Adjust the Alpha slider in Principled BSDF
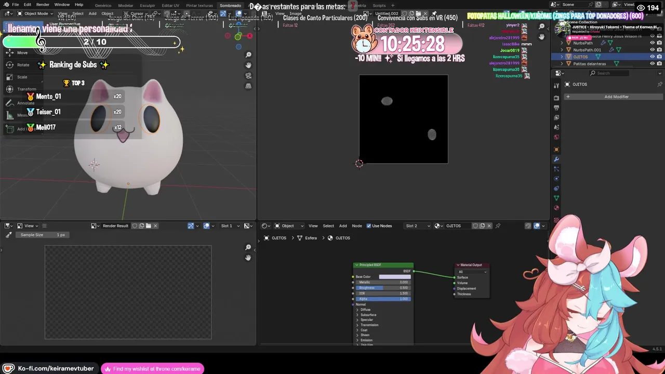The height and width of the screenshot is (374, 665). [383, 299]
